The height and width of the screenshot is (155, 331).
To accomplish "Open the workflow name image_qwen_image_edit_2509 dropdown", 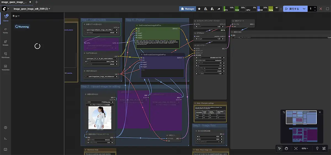I will [32, 9].
